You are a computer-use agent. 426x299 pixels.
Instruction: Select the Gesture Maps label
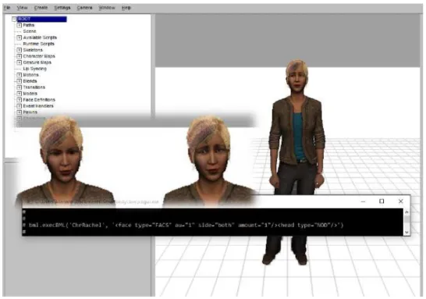pyautogui.click(x=37, y=62)
